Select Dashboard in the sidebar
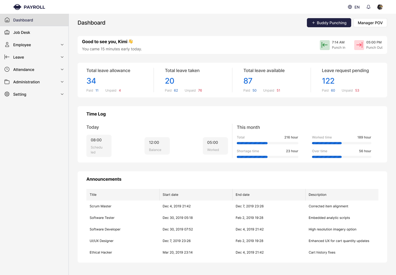396x275 pixels. 23,20
